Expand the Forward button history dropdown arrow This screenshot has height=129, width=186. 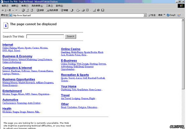pyautogui.click(x=19, y=10)
